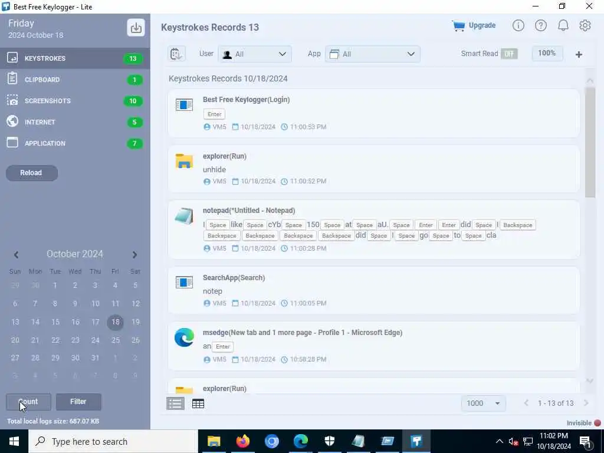This screenshot has height=453, width=604.
Task: Select the Internet tab
Action: [x=75, y=122]
